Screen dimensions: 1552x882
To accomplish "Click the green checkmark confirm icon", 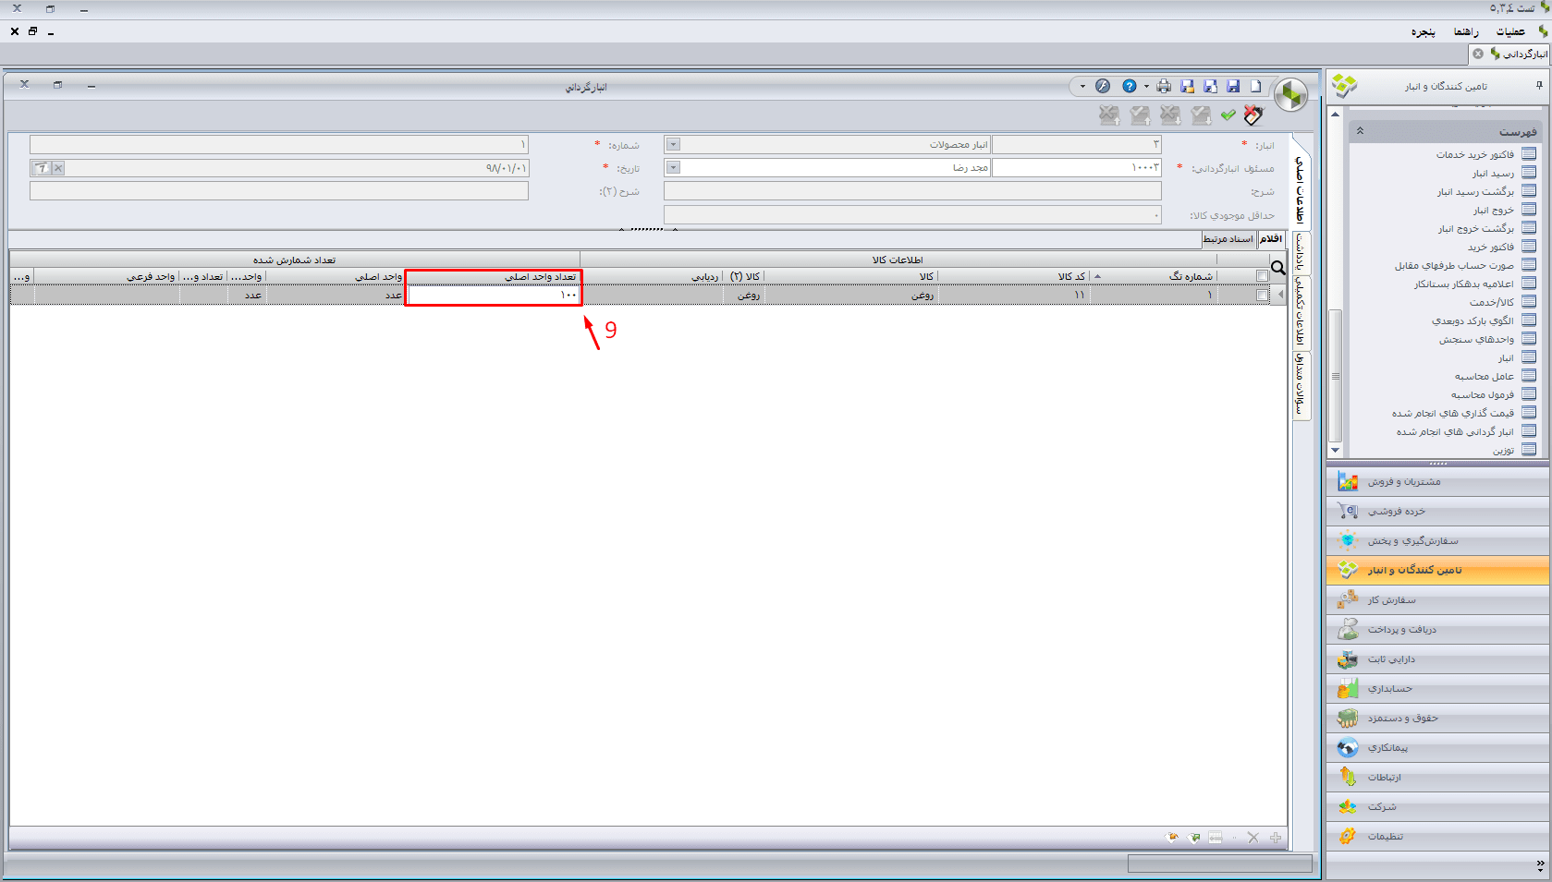I will [1228, 115].
